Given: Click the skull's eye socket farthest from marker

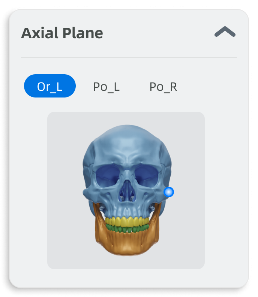Looking at the screenshot, I should pyautogui.click(x=108, y=176).
